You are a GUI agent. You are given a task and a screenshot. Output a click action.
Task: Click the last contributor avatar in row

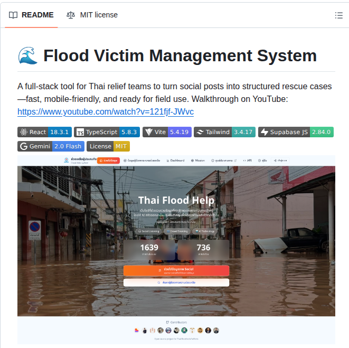pos(216,331)
